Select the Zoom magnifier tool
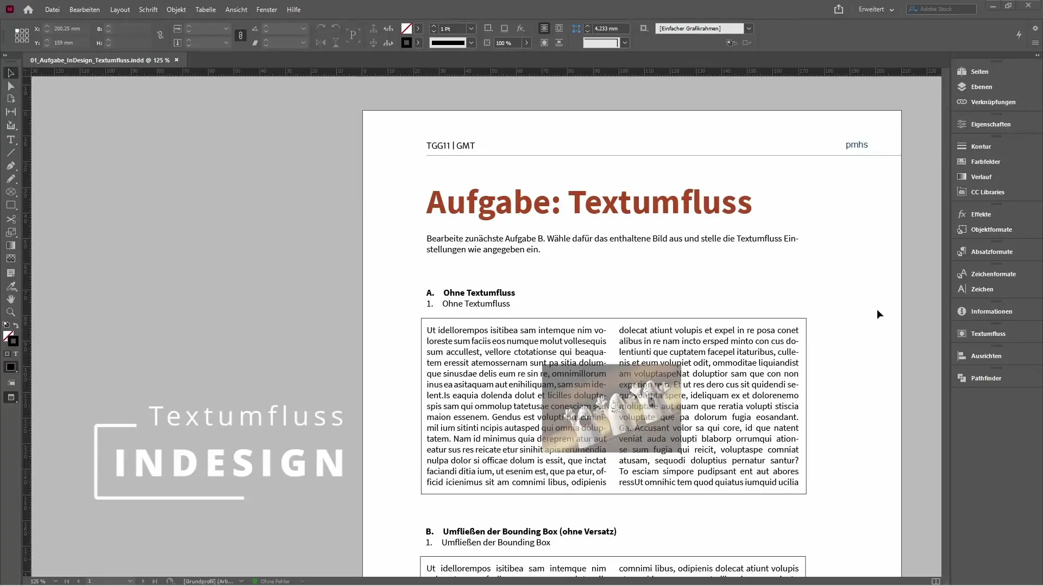The image size is (1043, 586). click(x=11, y=313)
